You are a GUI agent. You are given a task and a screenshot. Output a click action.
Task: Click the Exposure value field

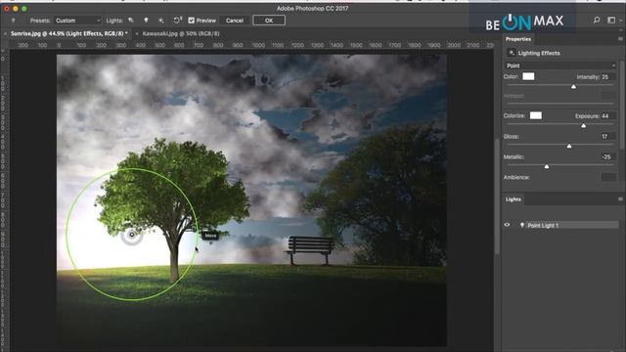(607, 115)
